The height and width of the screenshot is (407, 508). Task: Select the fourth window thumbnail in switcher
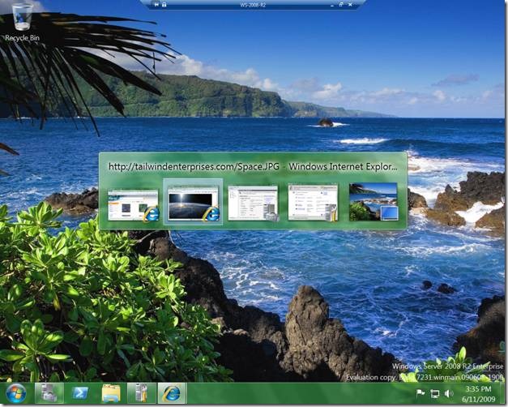(313, 202)
